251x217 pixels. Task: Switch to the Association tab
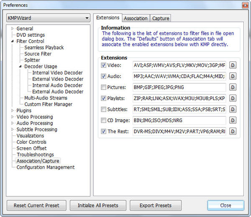[136, 18]
